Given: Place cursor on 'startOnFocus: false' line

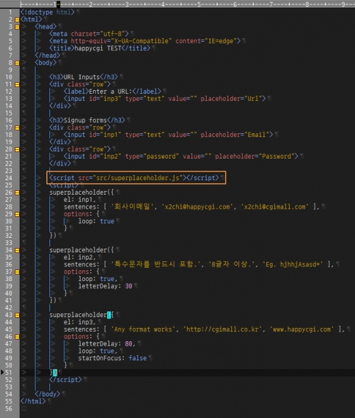Looking at the screenshot, I should [x=112, y=358].
